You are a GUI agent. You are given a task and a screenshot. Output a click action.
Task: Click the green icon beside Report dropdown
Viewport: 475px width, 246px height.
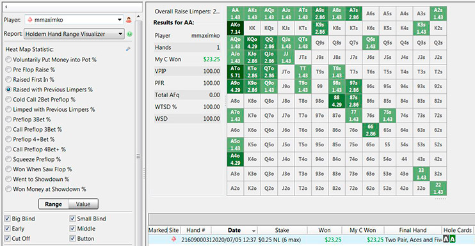click(x=129, y=34)
